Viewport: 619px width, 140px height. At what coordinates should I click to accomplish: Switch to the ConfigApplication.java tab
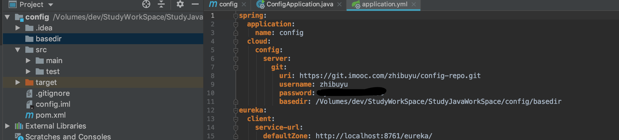299,4
